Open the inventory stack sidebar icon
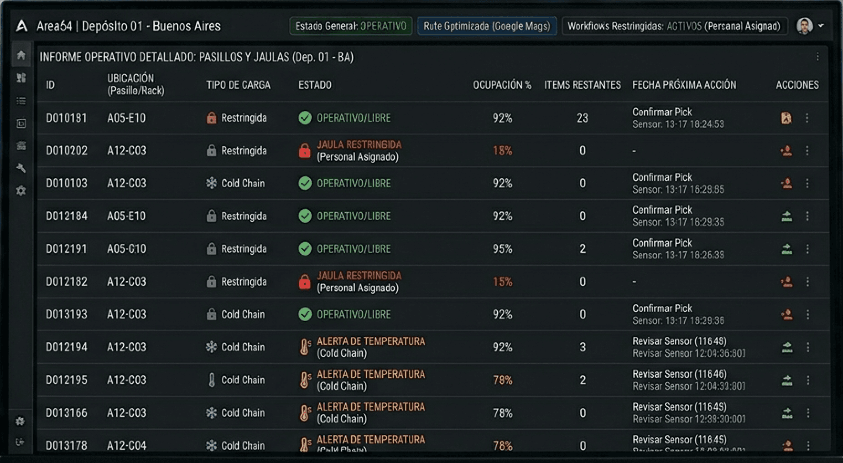This screenshot has height=463, width=843. (21, 146)
